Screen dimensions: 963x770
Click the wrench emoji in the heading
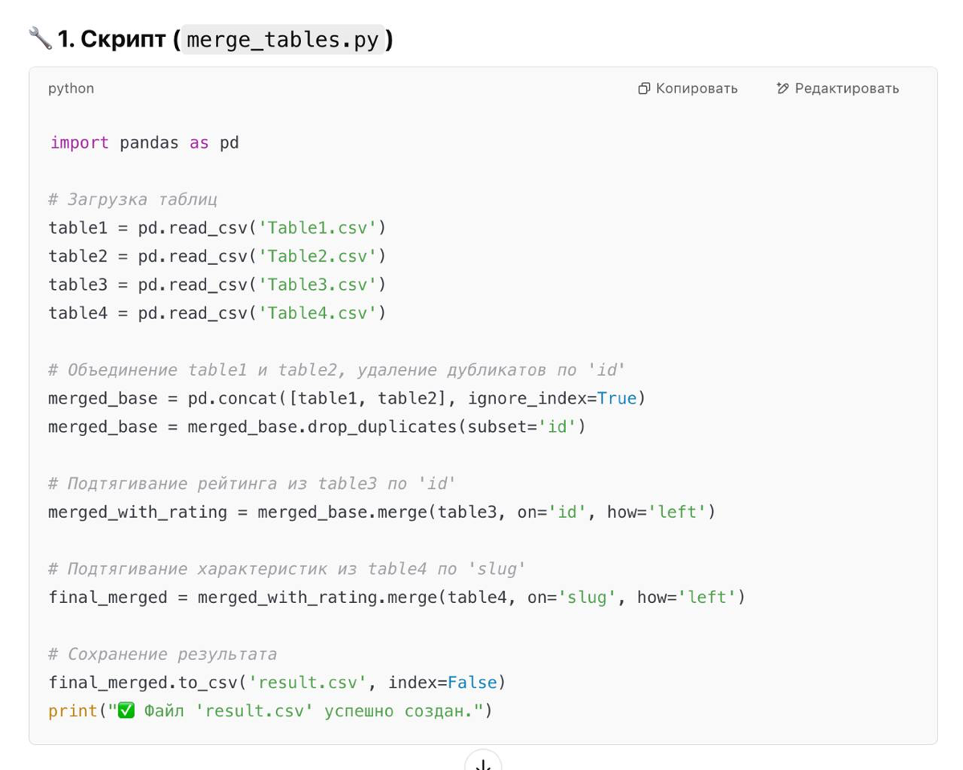[39, 38]
